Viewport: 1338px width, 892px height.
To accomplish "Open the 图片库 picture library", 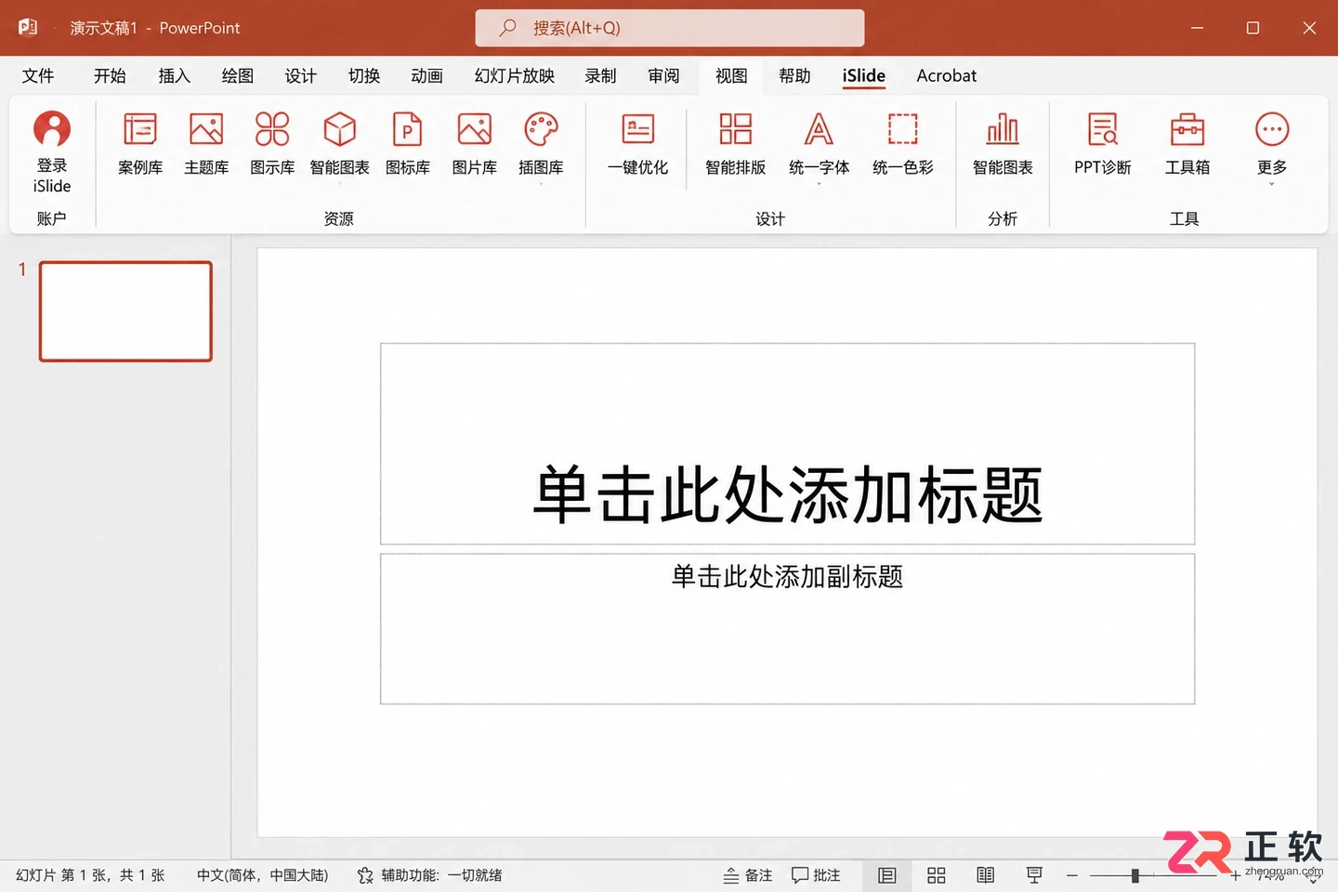I will pyautogui.click(x=475, y=144).
